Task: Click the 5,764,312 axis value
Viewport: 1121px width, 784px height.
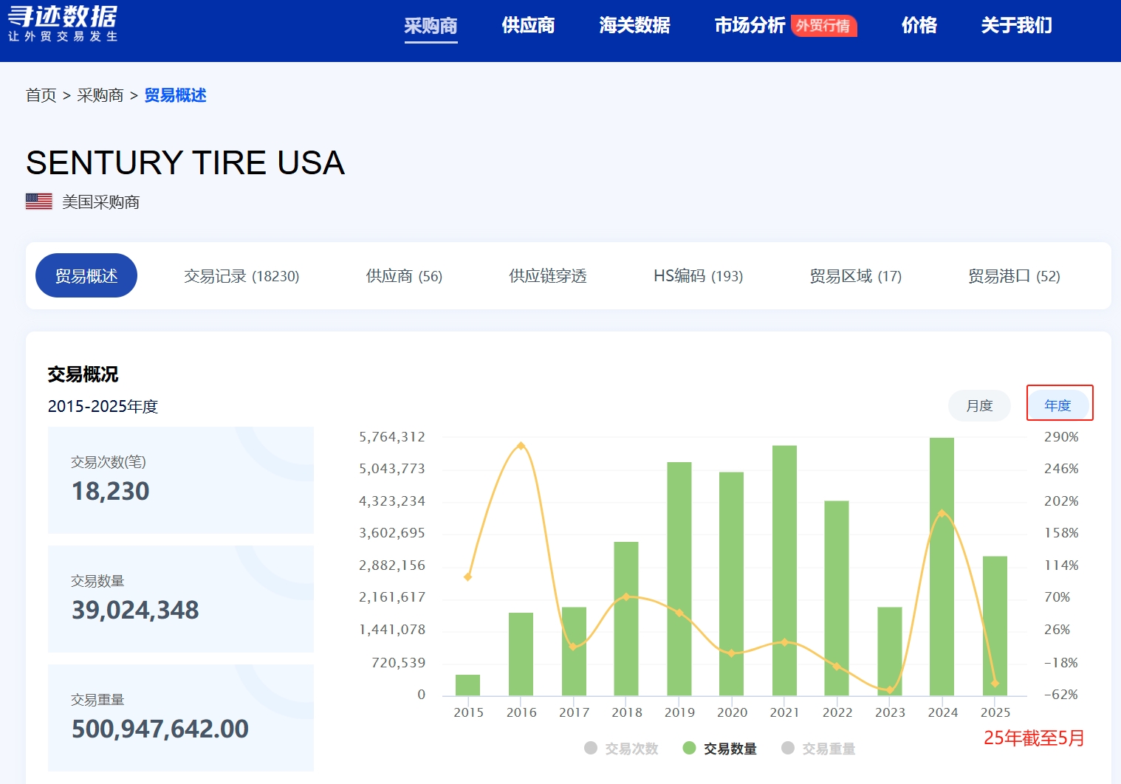Action: 392,437
